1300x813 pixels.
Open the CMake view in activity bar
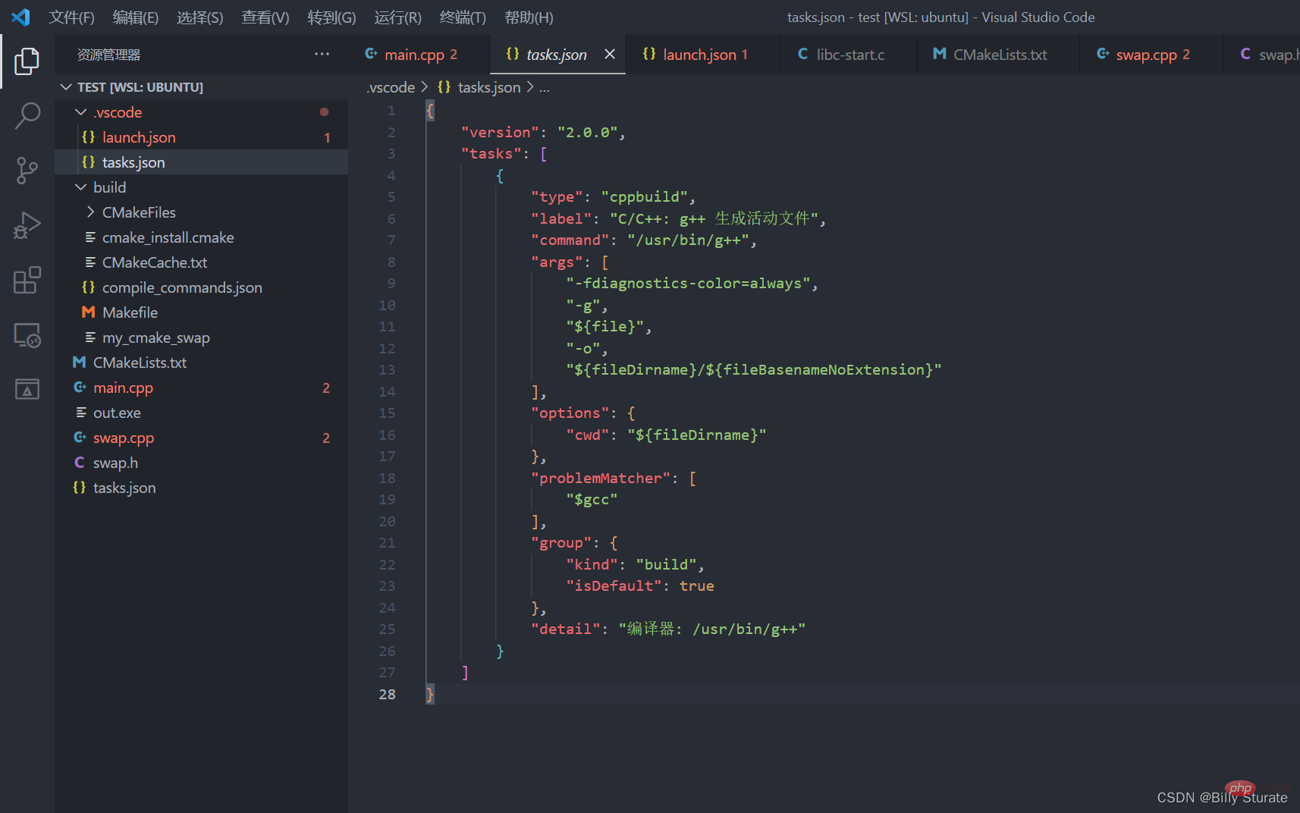27,389
